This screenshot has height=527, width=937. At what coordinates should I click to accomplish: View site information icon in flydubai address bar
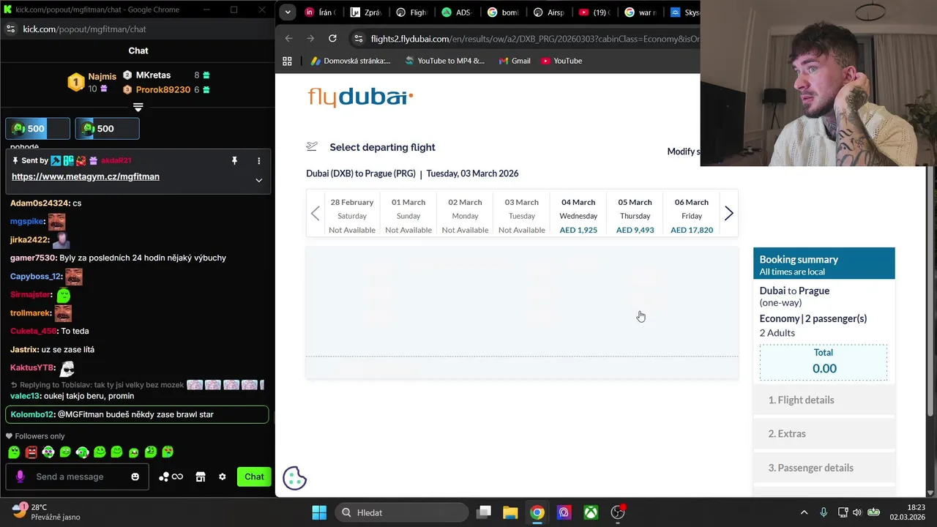pyautogui.click(x=357, y=38)
